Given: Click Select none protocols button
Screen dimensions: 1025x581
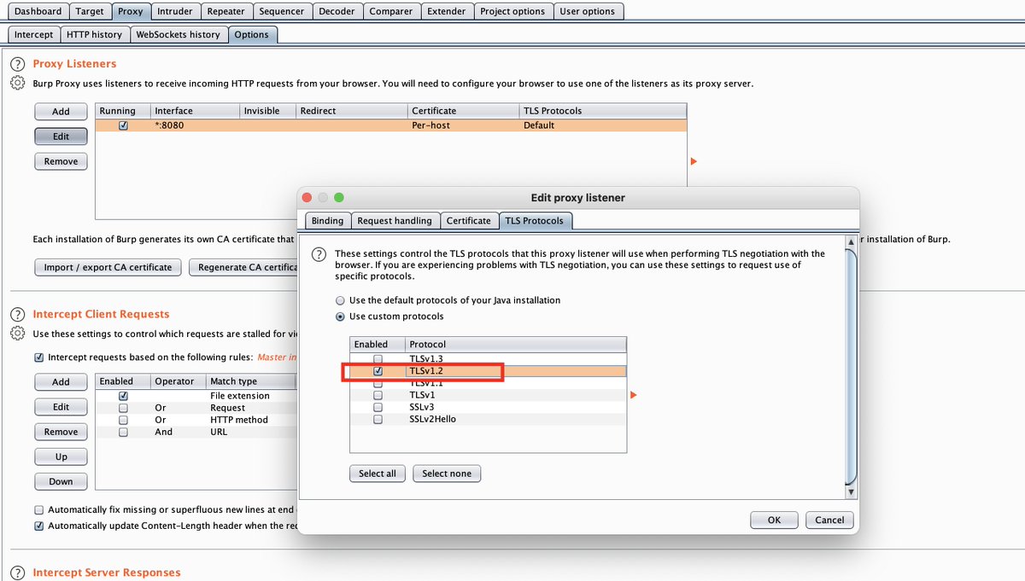Looking at the screenshot, I should 447,474.
